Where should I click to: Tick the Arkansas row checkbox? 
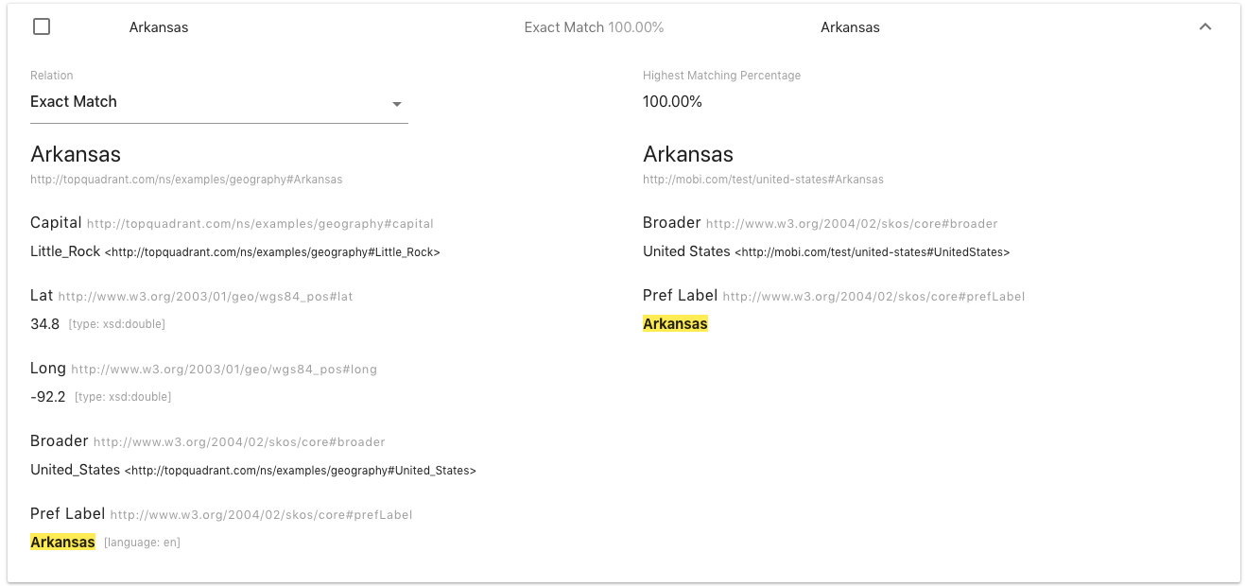click(42, 27)
